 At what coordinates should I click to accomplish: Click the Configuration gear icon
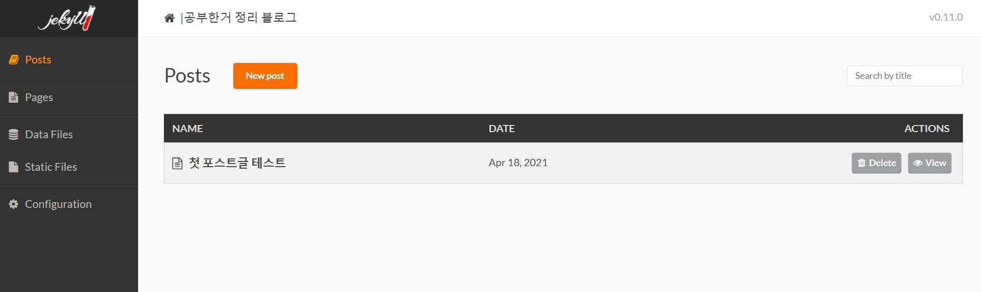pyautogui.click(x=13, y=204)
